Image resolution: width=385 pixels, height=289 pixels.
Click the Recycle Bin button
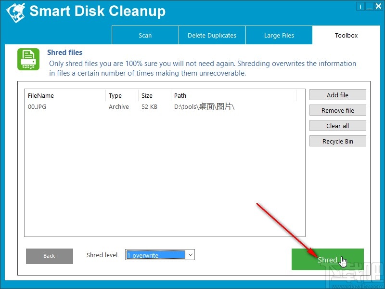point(338,141)
